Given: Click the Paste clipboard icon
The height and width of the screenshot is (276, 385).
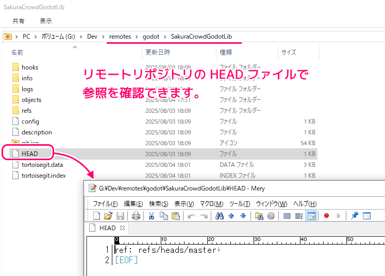Looking at the screenshot, I should pos(175,216).
